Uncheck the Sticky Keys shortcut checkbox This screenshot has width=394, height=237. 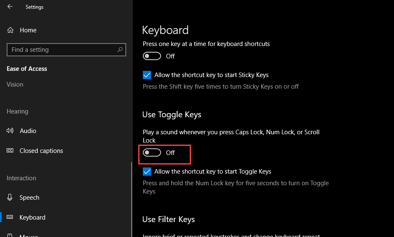(x=147, y=75)
